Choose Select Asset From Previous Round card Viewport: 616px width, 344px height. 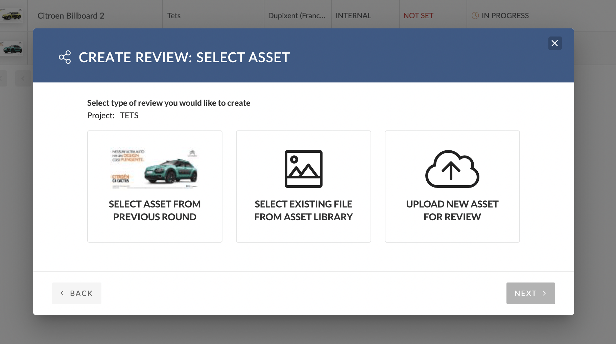(155, 187)
